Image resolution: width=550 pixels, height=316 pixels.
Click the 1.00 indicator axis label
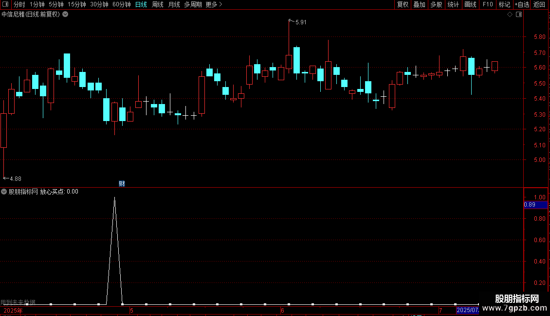pyautogui.click(x=539, y=197)
